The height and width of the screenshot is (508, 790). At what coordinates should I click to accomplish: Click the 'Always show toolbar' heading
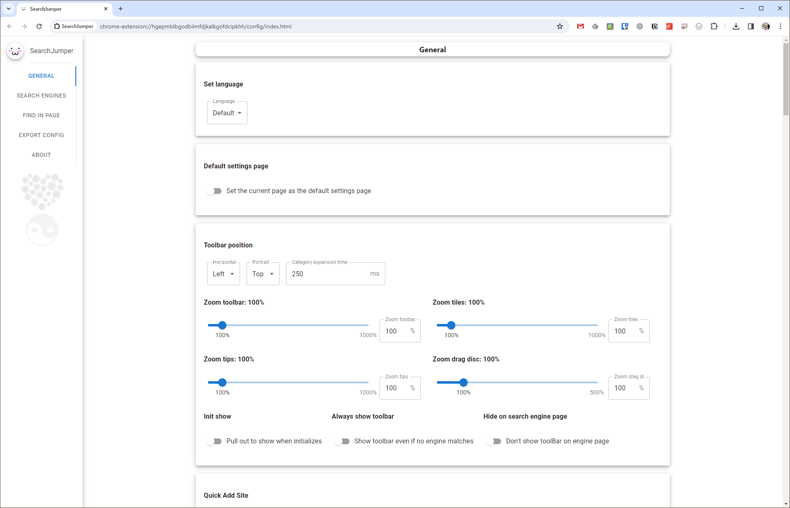click(x=363, y=416)
